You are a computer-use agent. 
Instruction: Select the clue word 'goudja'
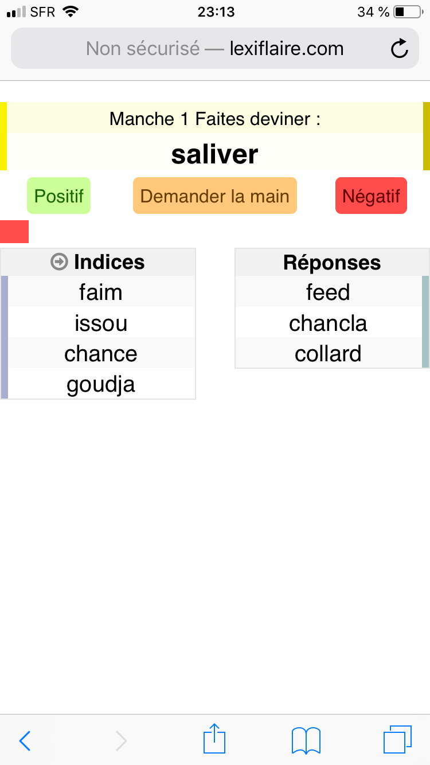tap(101, 384)
